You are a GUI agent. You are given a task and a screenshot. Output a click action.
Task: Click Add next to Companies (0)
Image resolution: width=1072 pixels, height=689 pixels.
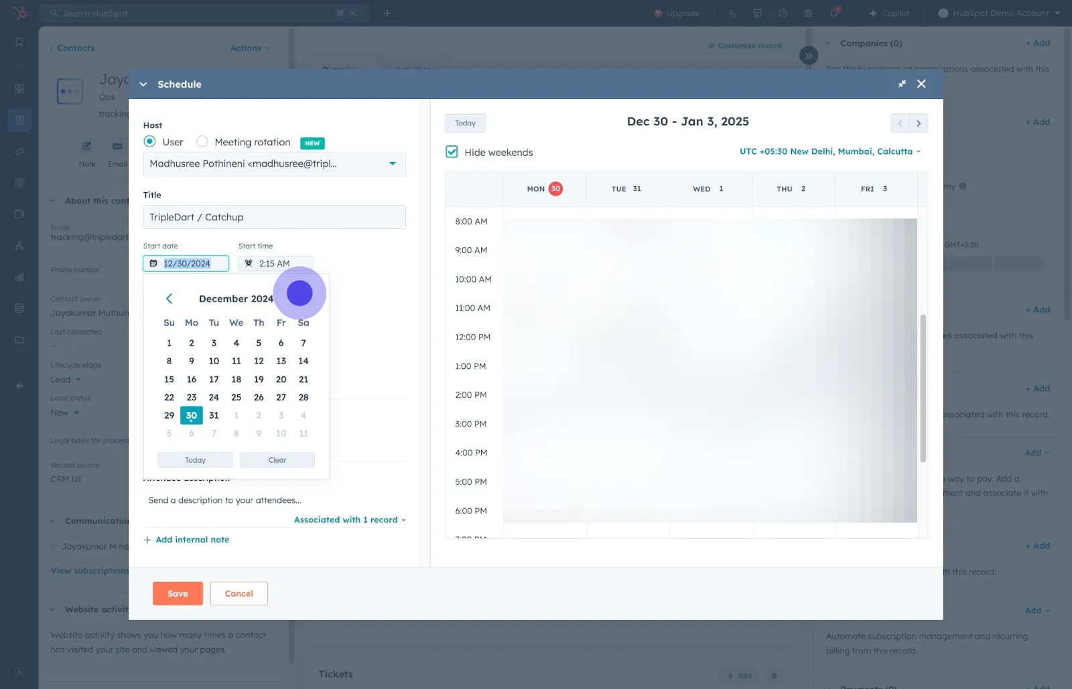click(1038, 44)
